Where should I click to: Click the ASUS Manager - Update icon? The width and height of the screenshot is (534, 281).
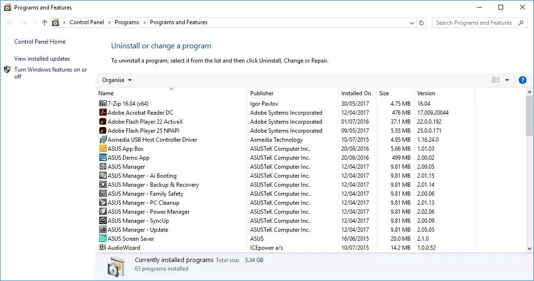103,229
